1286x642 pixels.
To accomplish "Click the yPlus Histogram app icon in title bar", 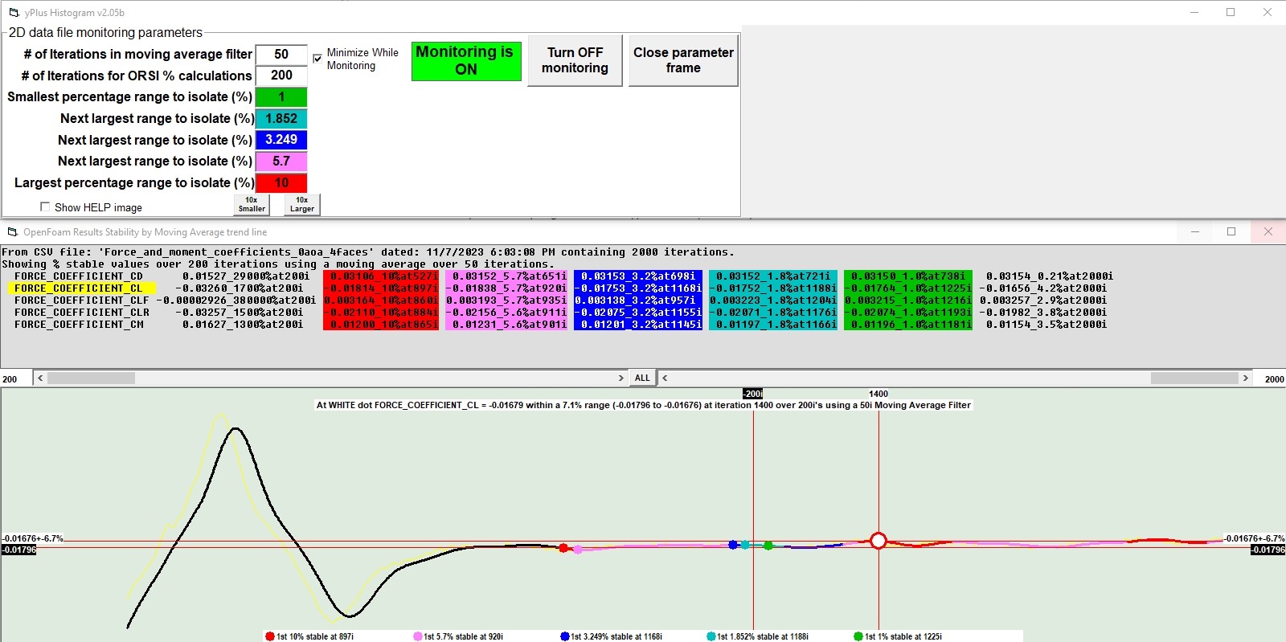I will tap(14, 13).
